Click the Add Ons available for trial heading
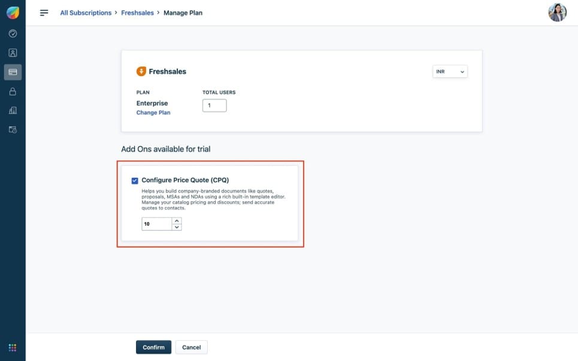 [165, 149]
